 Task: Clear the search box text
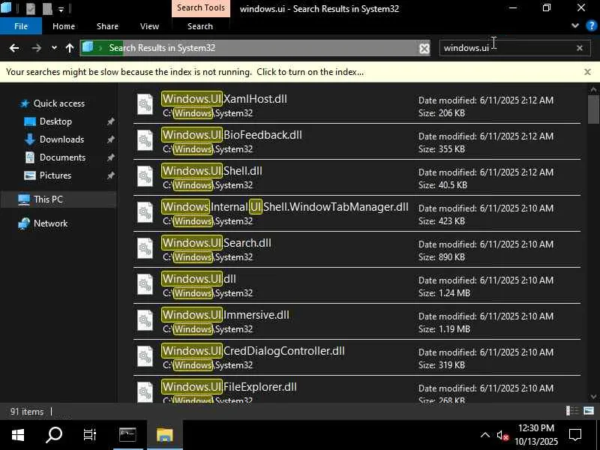(579, 48)
